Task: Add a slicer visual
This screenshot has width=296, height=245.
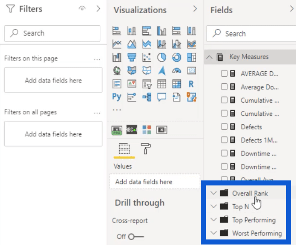Action: pyautogui.click(x=147, y=84)
